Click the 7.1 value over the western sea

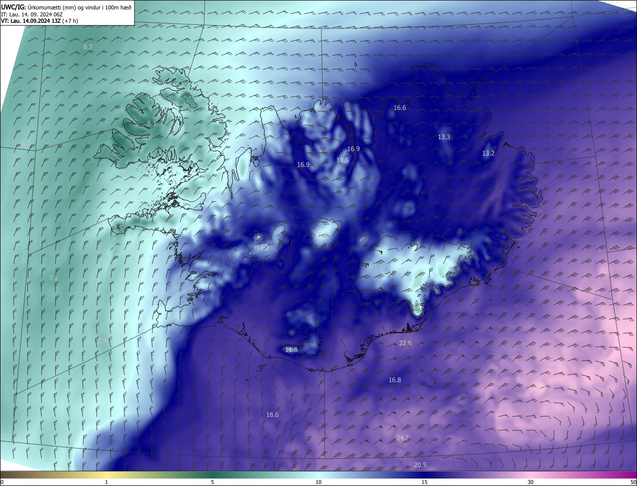[x=53, y=278]
